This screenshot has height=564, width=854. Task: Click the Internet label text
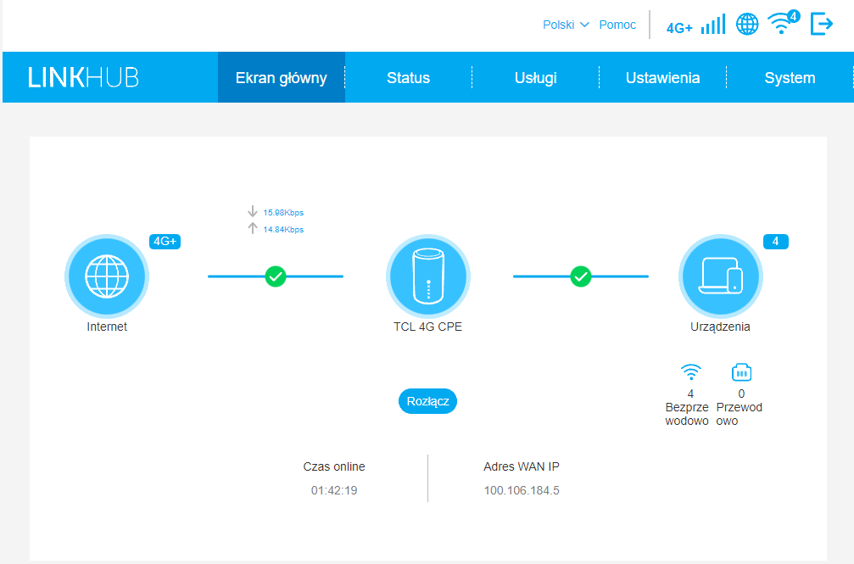coord(107,327)
